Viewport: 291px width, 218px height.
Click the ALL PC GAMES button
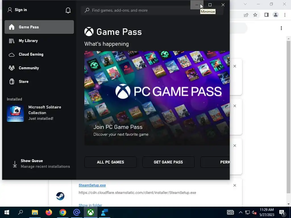[111, 162]
